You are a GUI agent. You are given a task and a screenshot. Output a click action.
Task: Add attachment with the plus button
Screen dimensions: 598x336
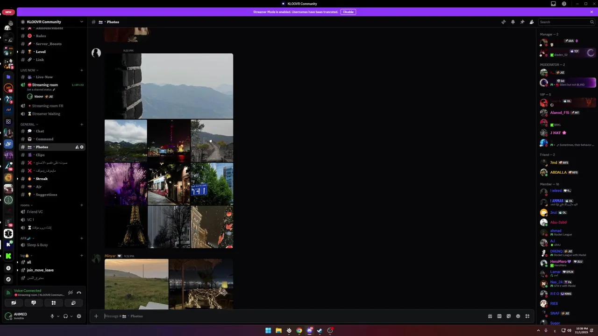click(96, 316)
